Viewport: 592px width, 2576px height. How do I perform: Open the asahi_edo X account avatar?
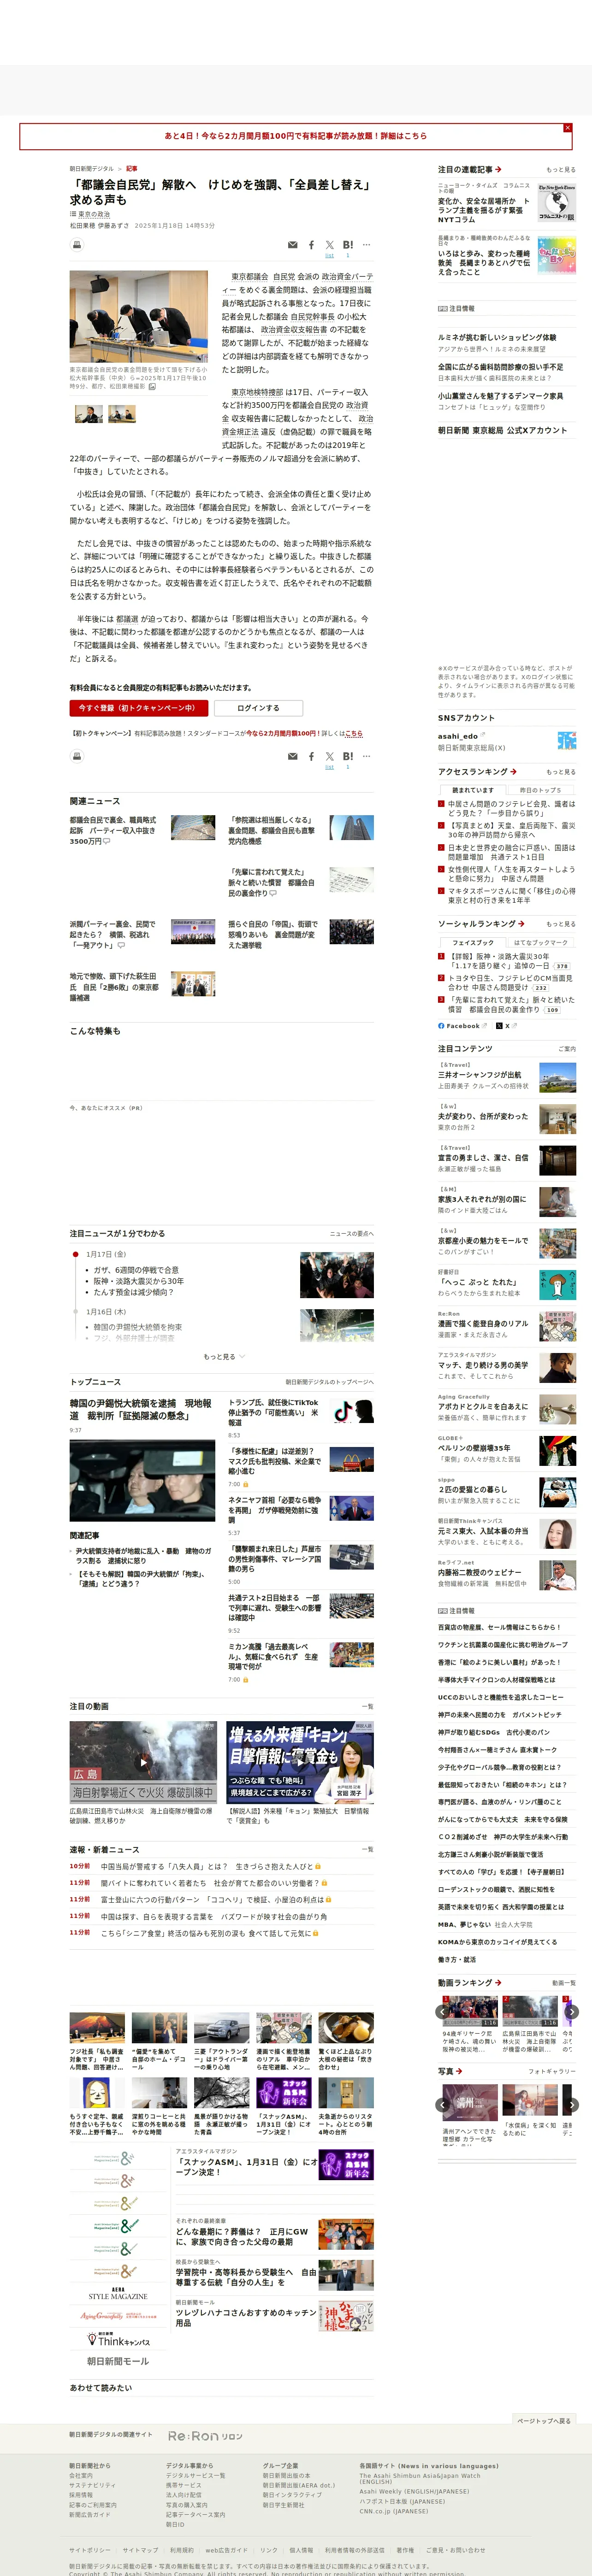567,740
